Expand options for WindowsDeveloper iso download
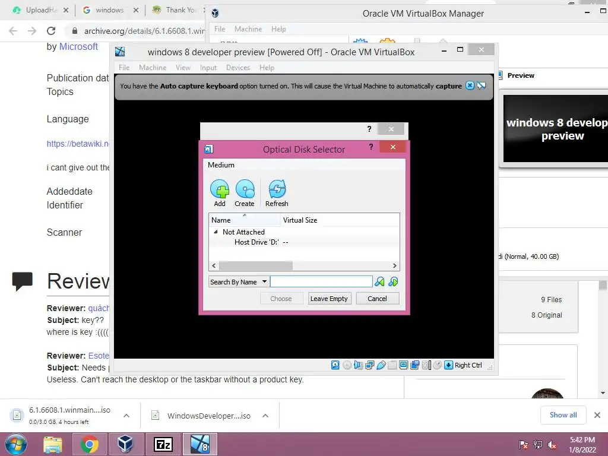608x456 pixels. pyautogui.click(x=265, y=416)
